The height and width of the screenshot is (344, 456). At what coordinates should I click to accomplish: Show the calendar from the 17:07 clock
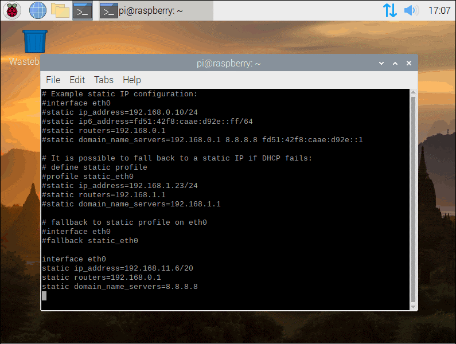point(439,10)
